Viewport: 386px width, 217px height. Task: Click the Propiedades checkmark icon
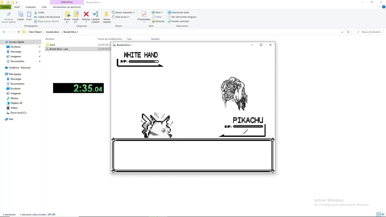coord(144,14)
